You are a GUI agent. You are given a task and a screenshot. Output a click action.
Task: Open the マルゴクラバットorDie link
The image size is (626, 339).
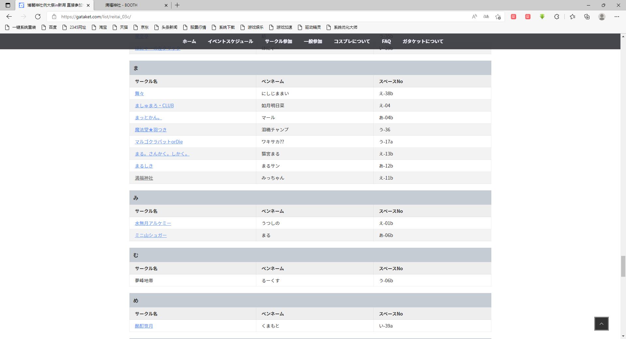[x=158, y=142]
